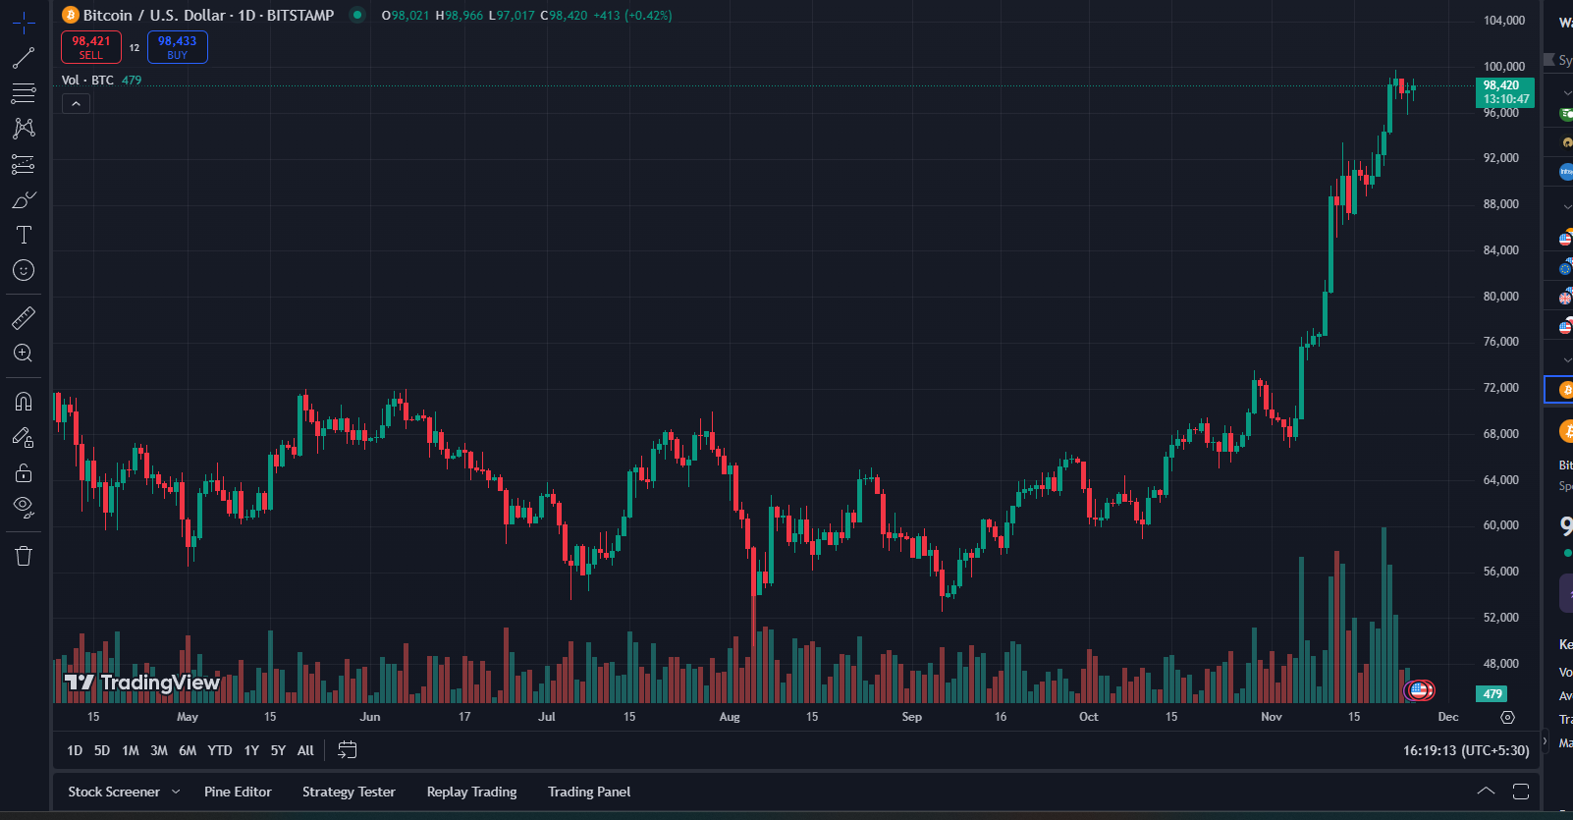Open the Fibonacci retracement tool
This screenshot has width=1573, height=820.
point(24,93)
